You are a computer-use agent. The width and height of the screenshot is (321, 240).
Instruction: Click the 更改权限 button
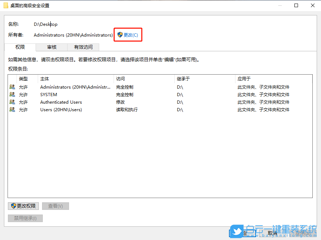click(23, 206)
